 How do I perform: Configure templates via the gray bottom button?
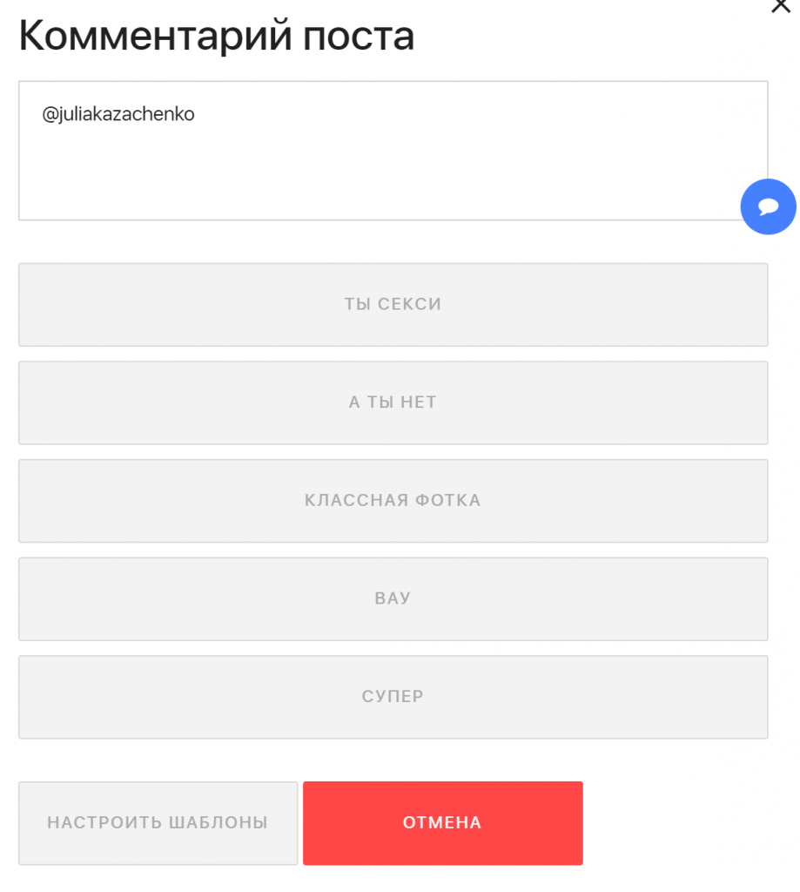[158, 823]
